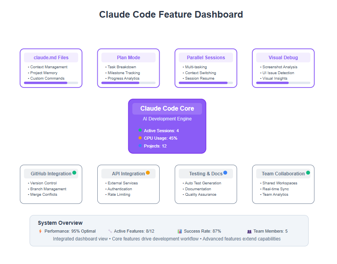The width and height of the screenshot is (337, 264).
Task: Select the UI Issue Detection item
Action: point(278,73)
